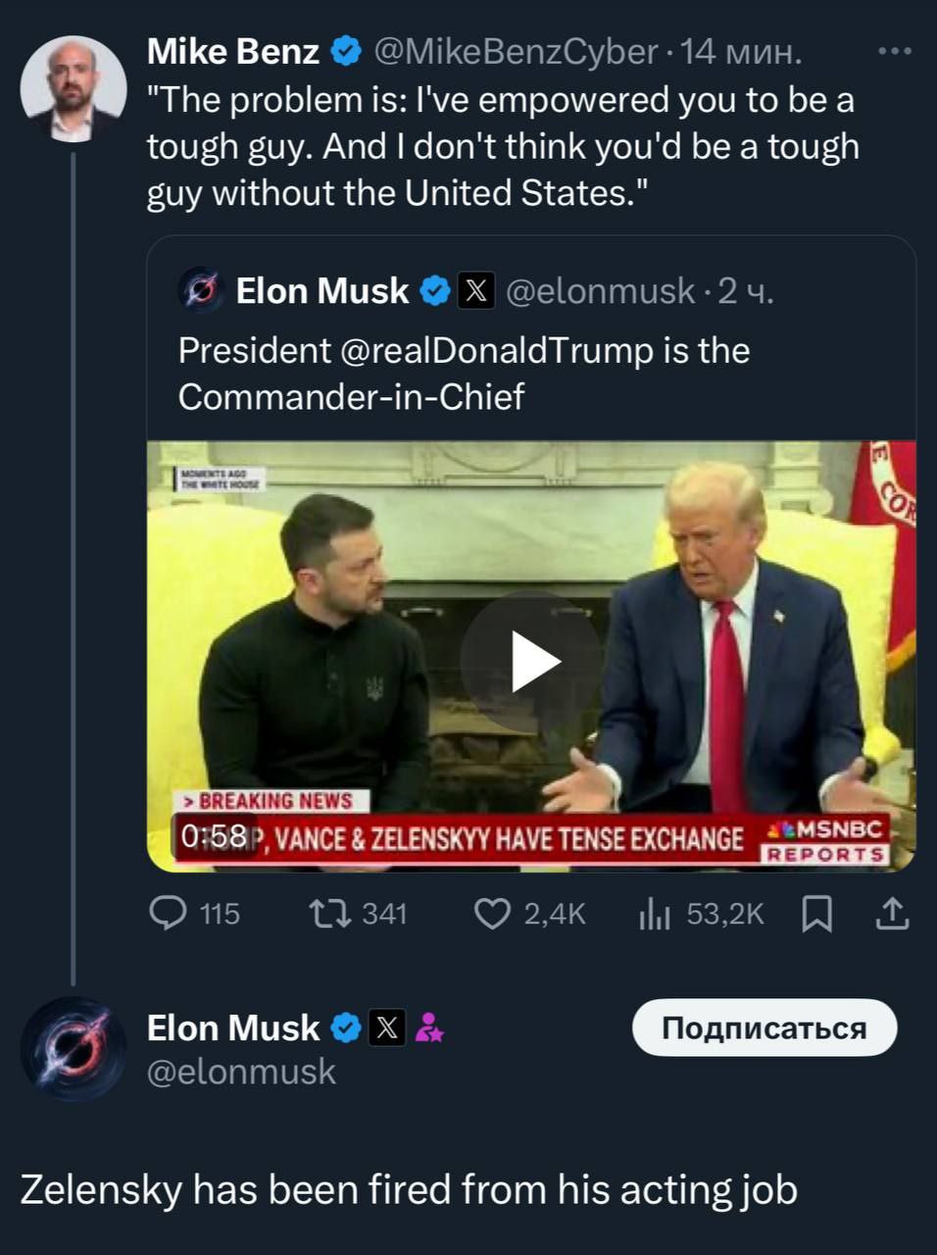
Task: Bookmark the Mike Benz tweet
Action: click(816, 915)
